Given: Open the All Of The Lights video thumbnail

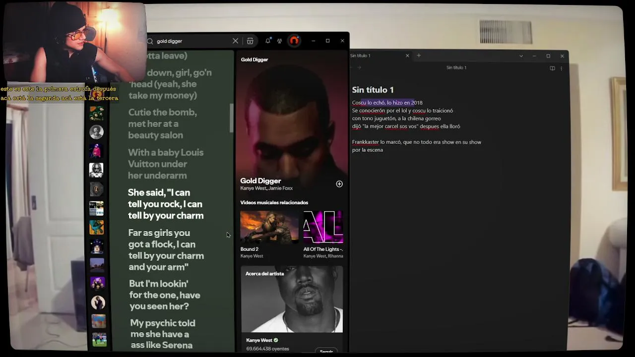Looking at the screenshot, I should click(x=323, y=227).
